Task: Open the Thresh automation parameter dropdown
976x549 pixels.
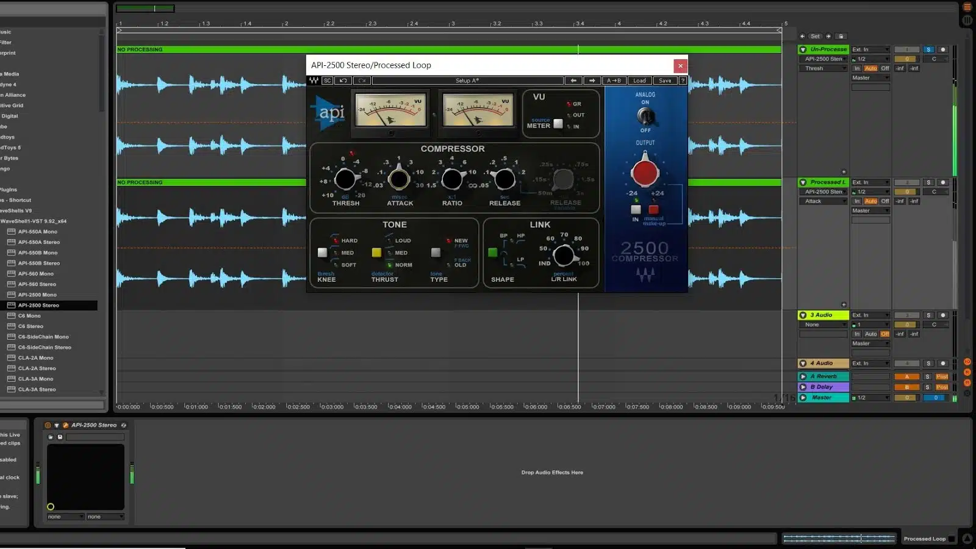Action: tap(823, 68)
